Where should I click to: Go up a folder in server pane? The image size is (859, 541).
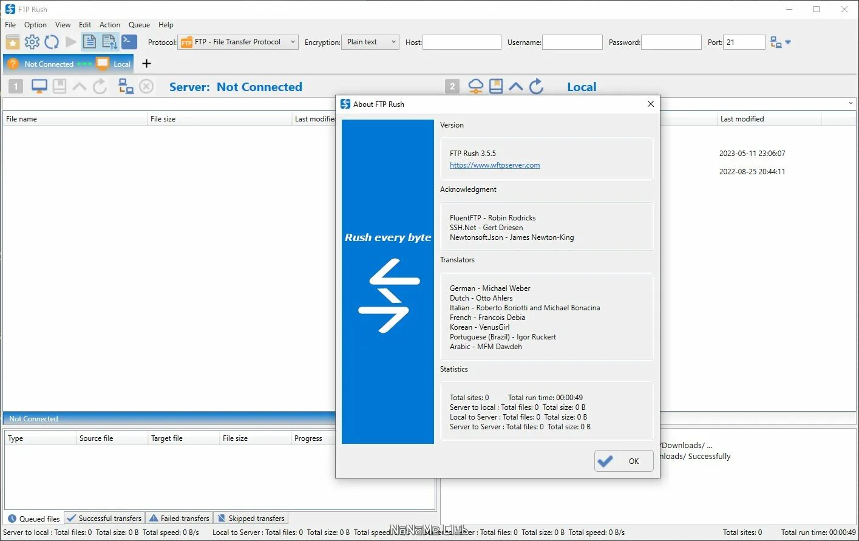coord(80,87)
